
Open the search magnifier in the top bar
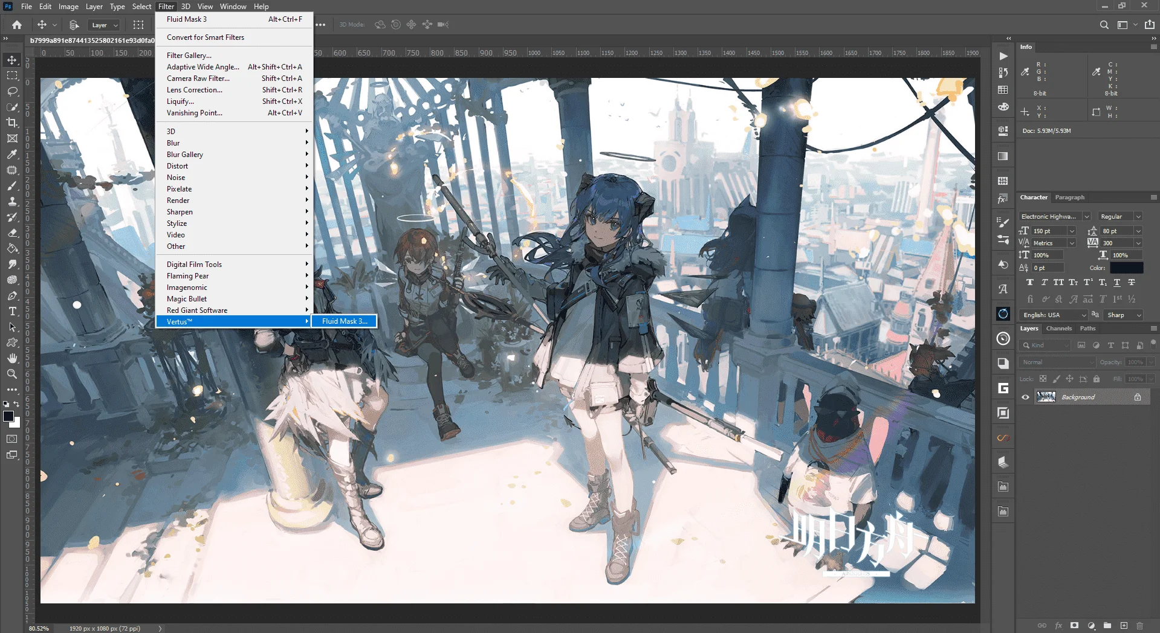click(1104, 25)
